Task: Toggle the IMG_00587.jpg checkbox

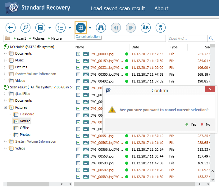Action: tap(78, 170)
